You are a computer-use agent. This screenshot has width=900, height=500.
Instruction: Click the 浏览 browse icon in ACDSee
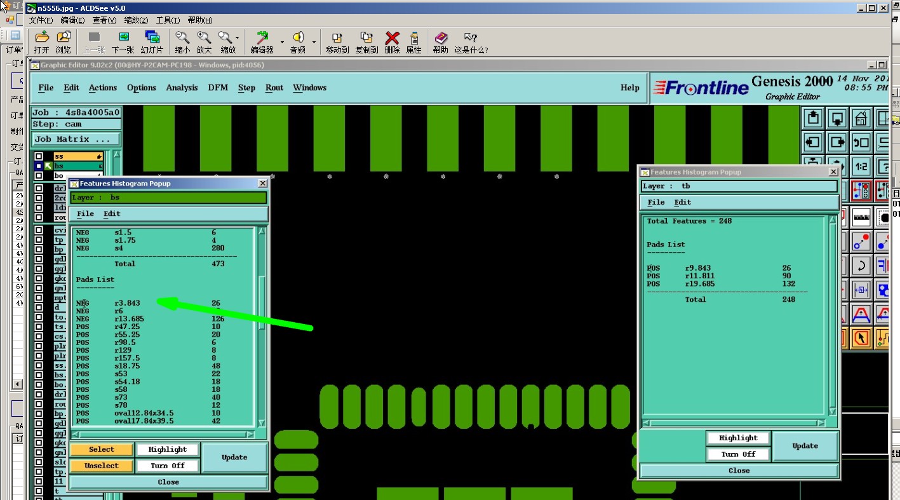(64, 42)
